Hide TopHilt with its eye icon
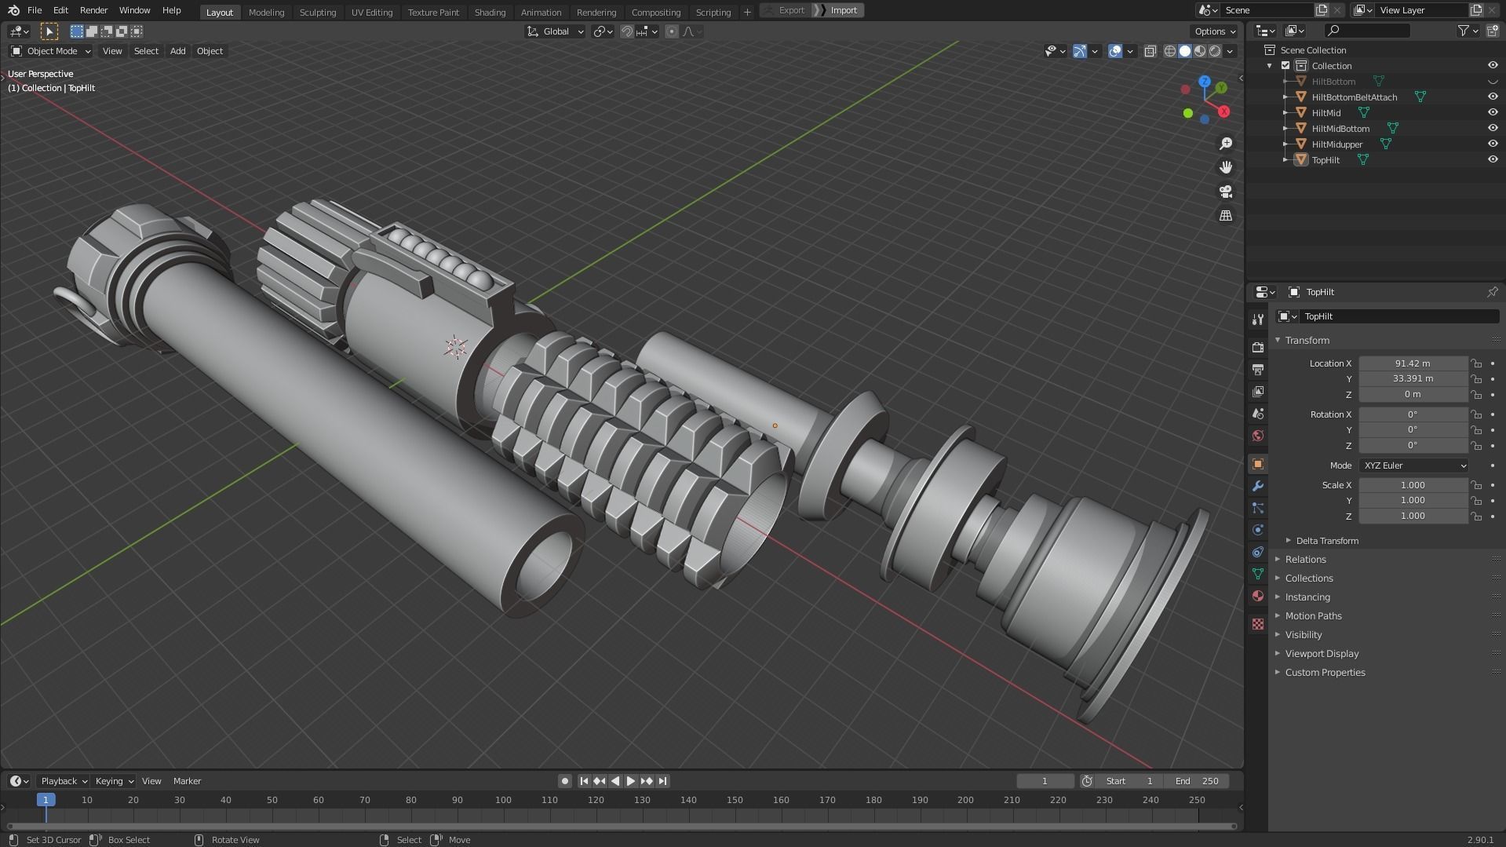Screen dimensions: 1506x847 [1492, 160]
